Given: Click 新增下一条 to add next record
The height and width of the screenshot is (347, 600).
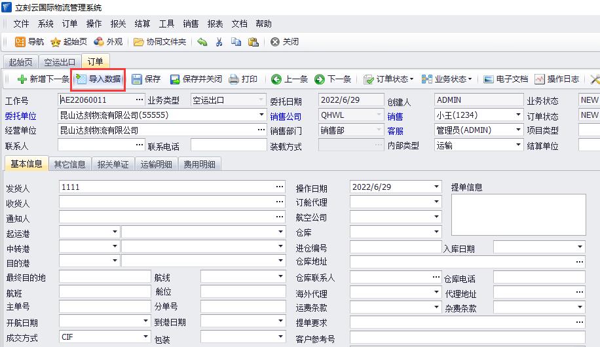Looking at the screenshot, I should pyautogui.click(x=43, y=79).
